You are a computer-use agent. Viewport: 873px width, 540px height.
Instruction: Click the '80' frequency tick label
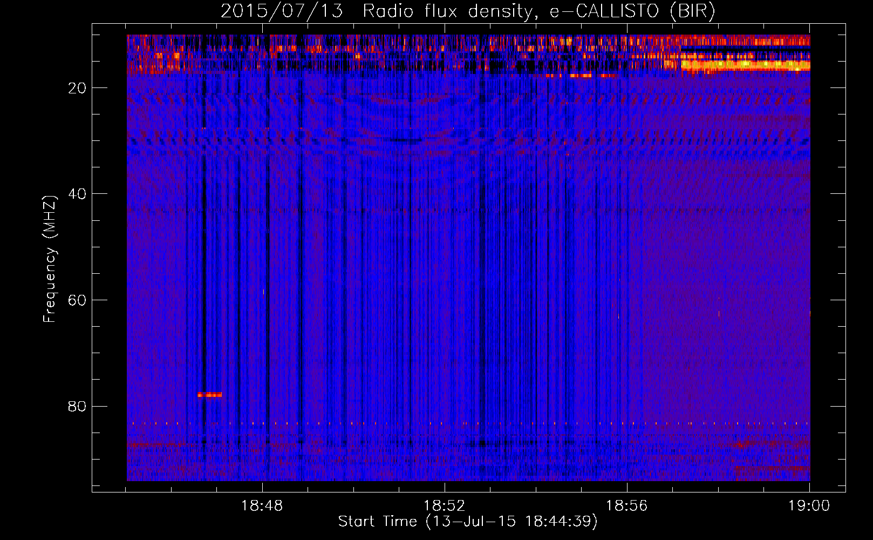pos(77,406)
